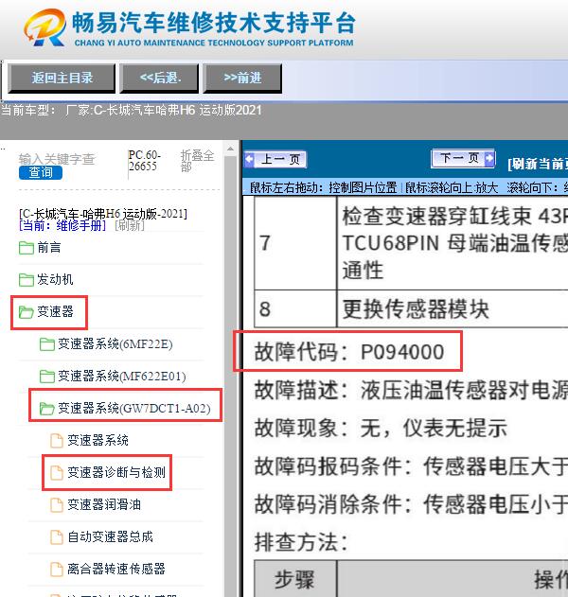This screenshot has height=597, width=568.
Task: Open the 自动变速器总成 document
Action: point(110,536)
